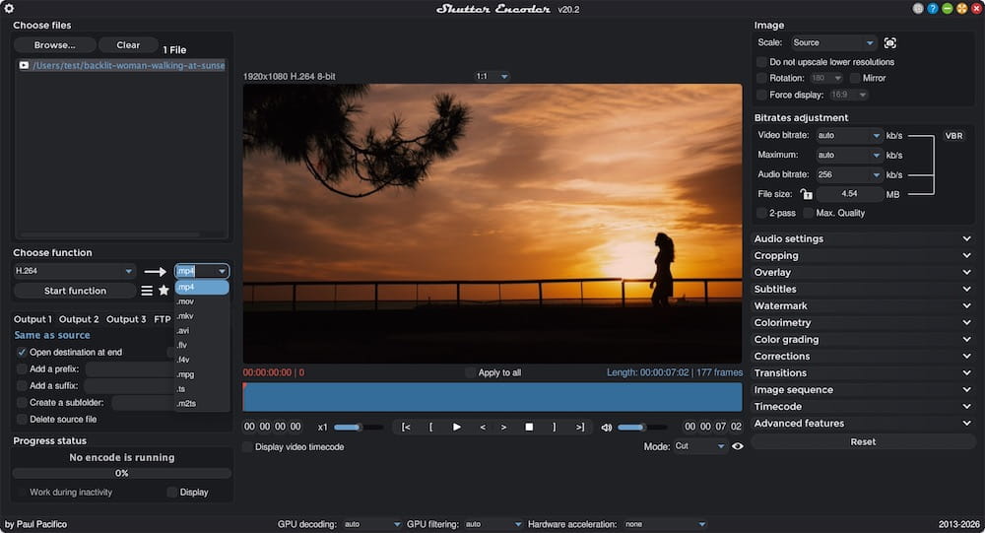985x533 pixels.
Task: Click the Start function button
Action: (x=75, y=291)
